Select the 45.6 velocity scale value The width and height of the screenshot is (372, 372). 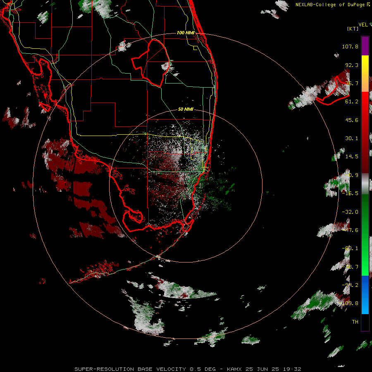tap(352, 120)
